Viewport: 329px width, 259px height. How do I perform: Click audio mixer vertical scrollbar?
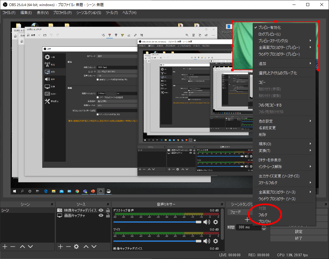click(222, 224)
